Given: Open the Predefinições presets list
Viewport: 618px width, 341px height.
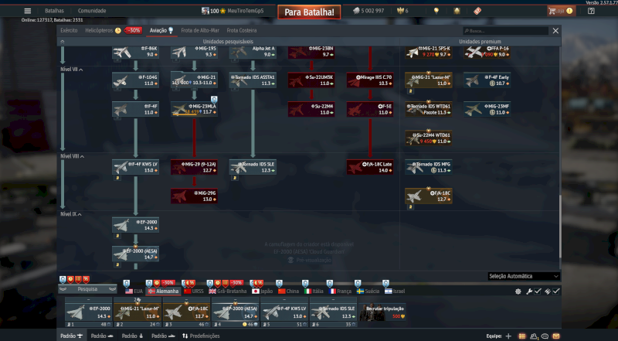Looking at the screenshot, I should click(x=201, y=336).
